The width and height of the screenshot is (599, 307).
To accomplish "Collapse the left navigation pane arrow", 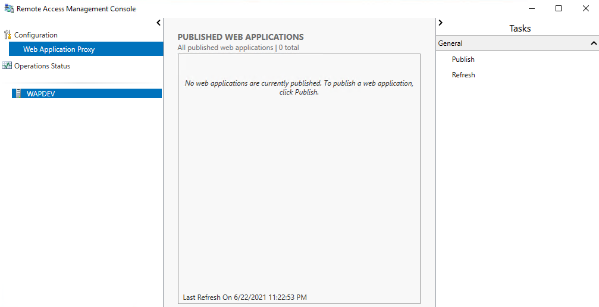I will (159, 23).
